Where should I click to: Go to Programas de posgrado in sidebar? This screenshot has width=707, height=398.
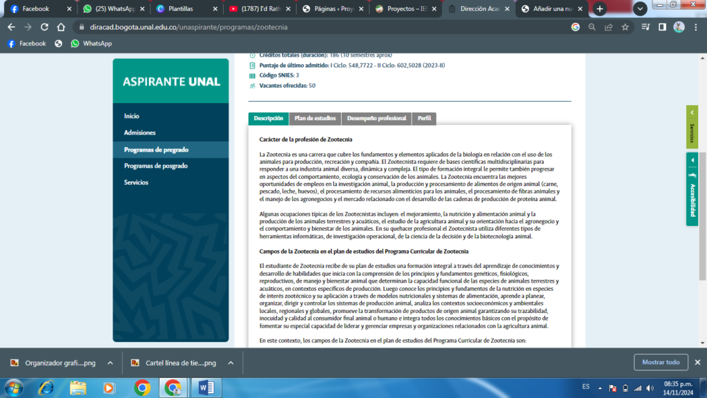click(x=155, y=166)
